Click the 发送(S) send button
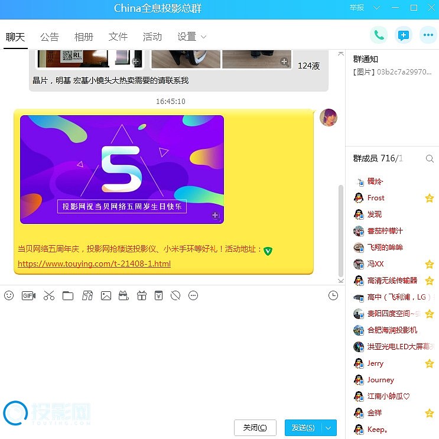Screen dimensions: 439x439 [303, 428]
